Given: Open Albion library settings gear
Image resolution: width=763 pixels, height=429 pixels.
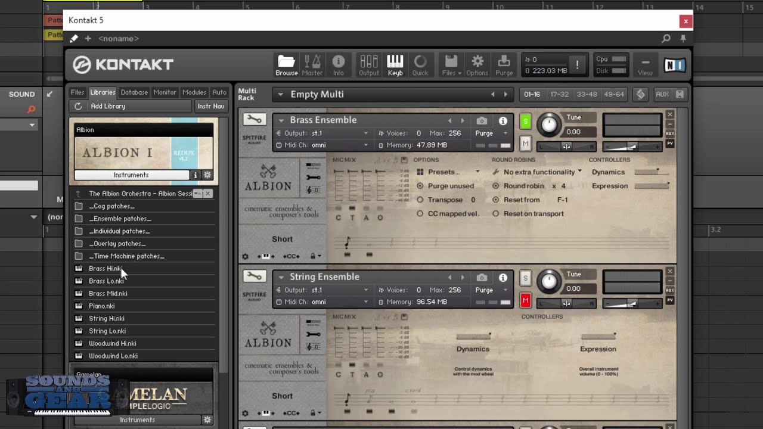Looking at the screenshot, I should 207,175.
